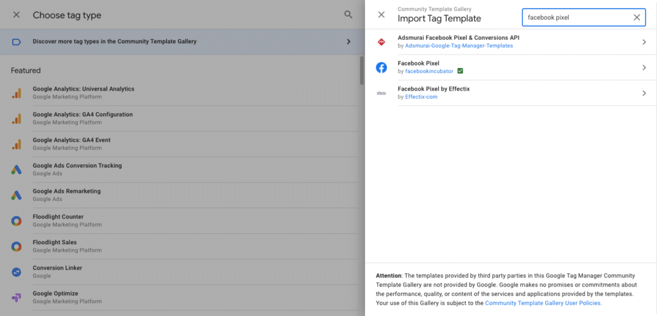Open facebookincubator author link
Viewport: 657px width, 316px height.
(429, 71)
